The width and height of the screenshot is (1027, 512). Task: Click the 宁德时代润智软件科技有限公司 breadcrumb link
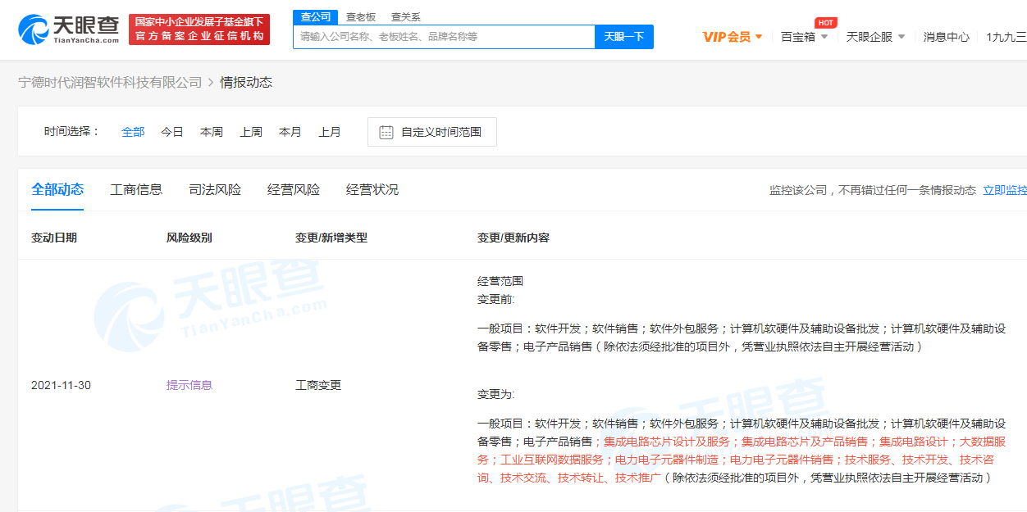[x=110, y=82]
